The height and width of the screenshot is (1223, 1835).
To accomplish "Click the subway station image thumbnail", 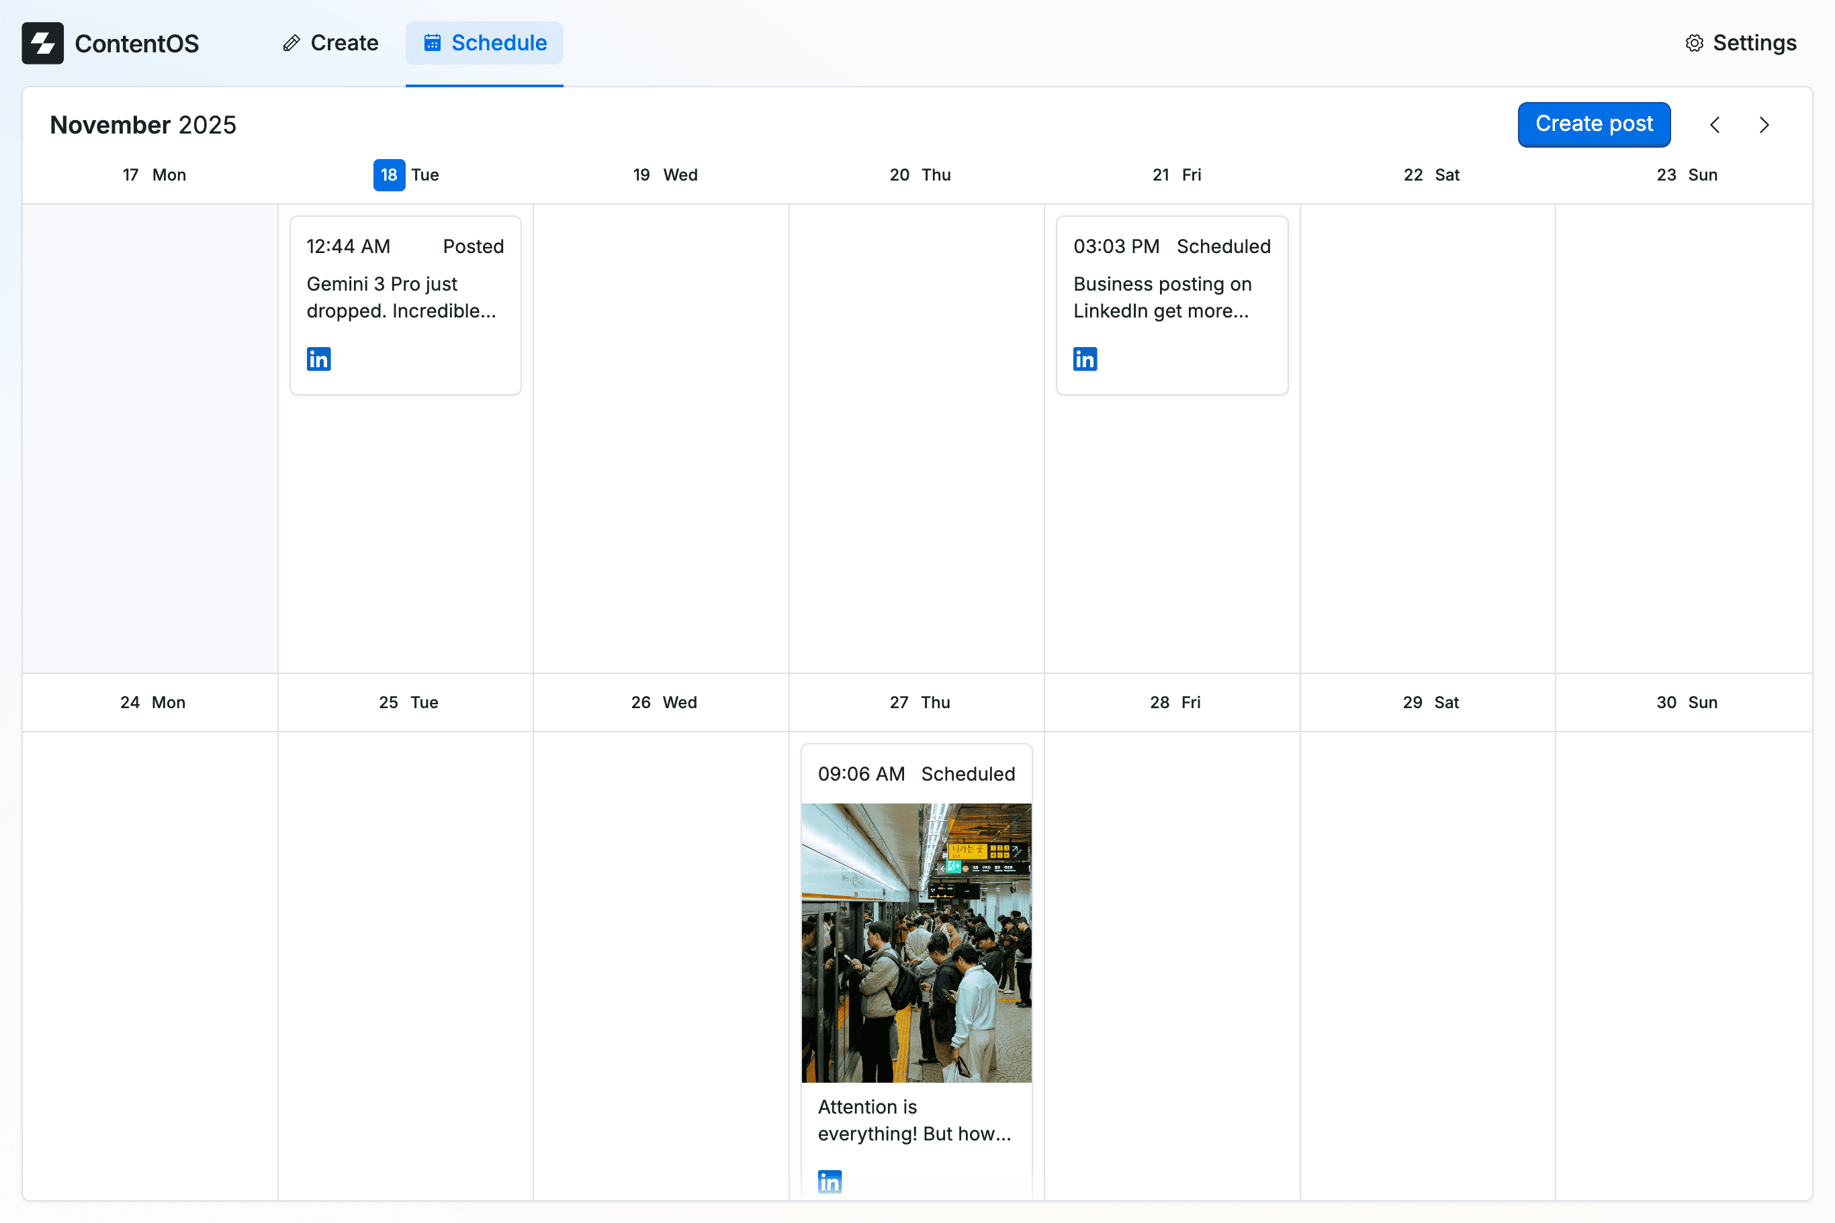I will (x=916, y=942).
